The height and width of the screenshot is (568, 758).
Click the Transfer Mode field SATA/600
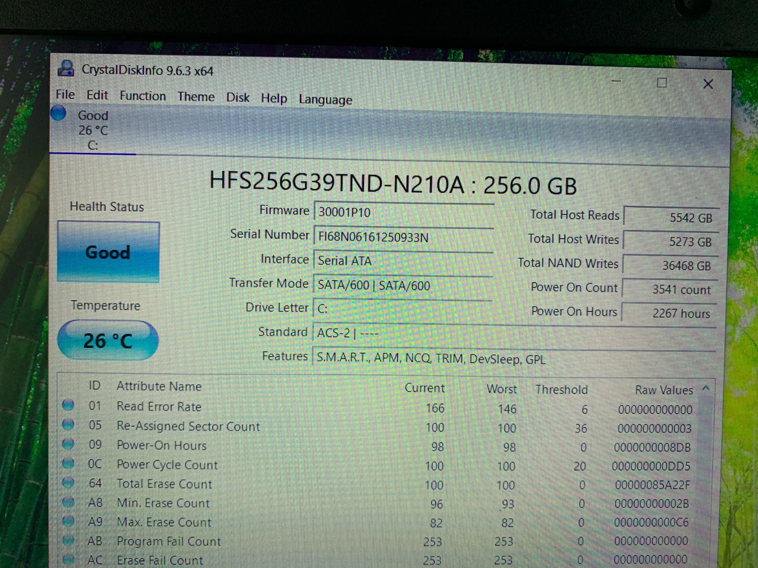click(x=403, y=285)
